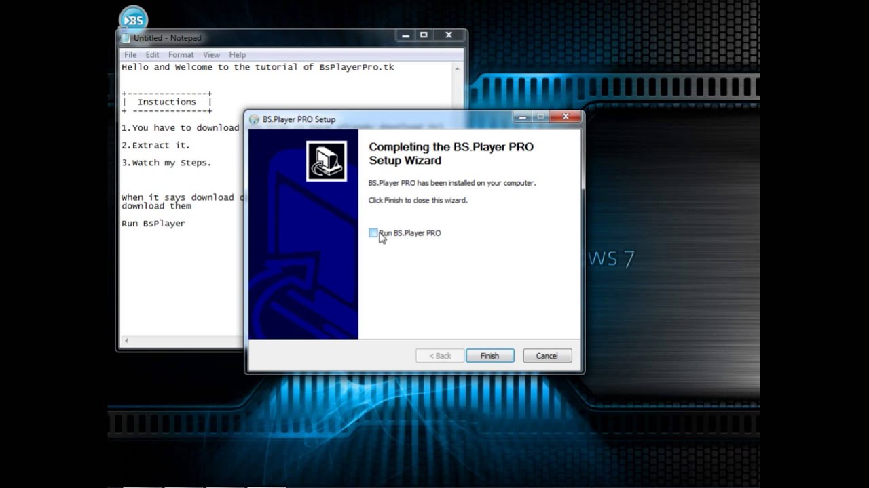
Task: Maximize the Notepad window
Action: click(x=424, y=35)
